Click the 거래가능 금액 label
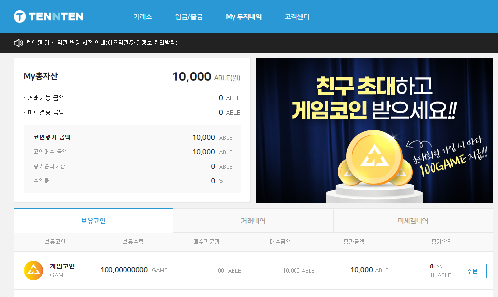The image size is (498, 297). click(x=46, y=98)
